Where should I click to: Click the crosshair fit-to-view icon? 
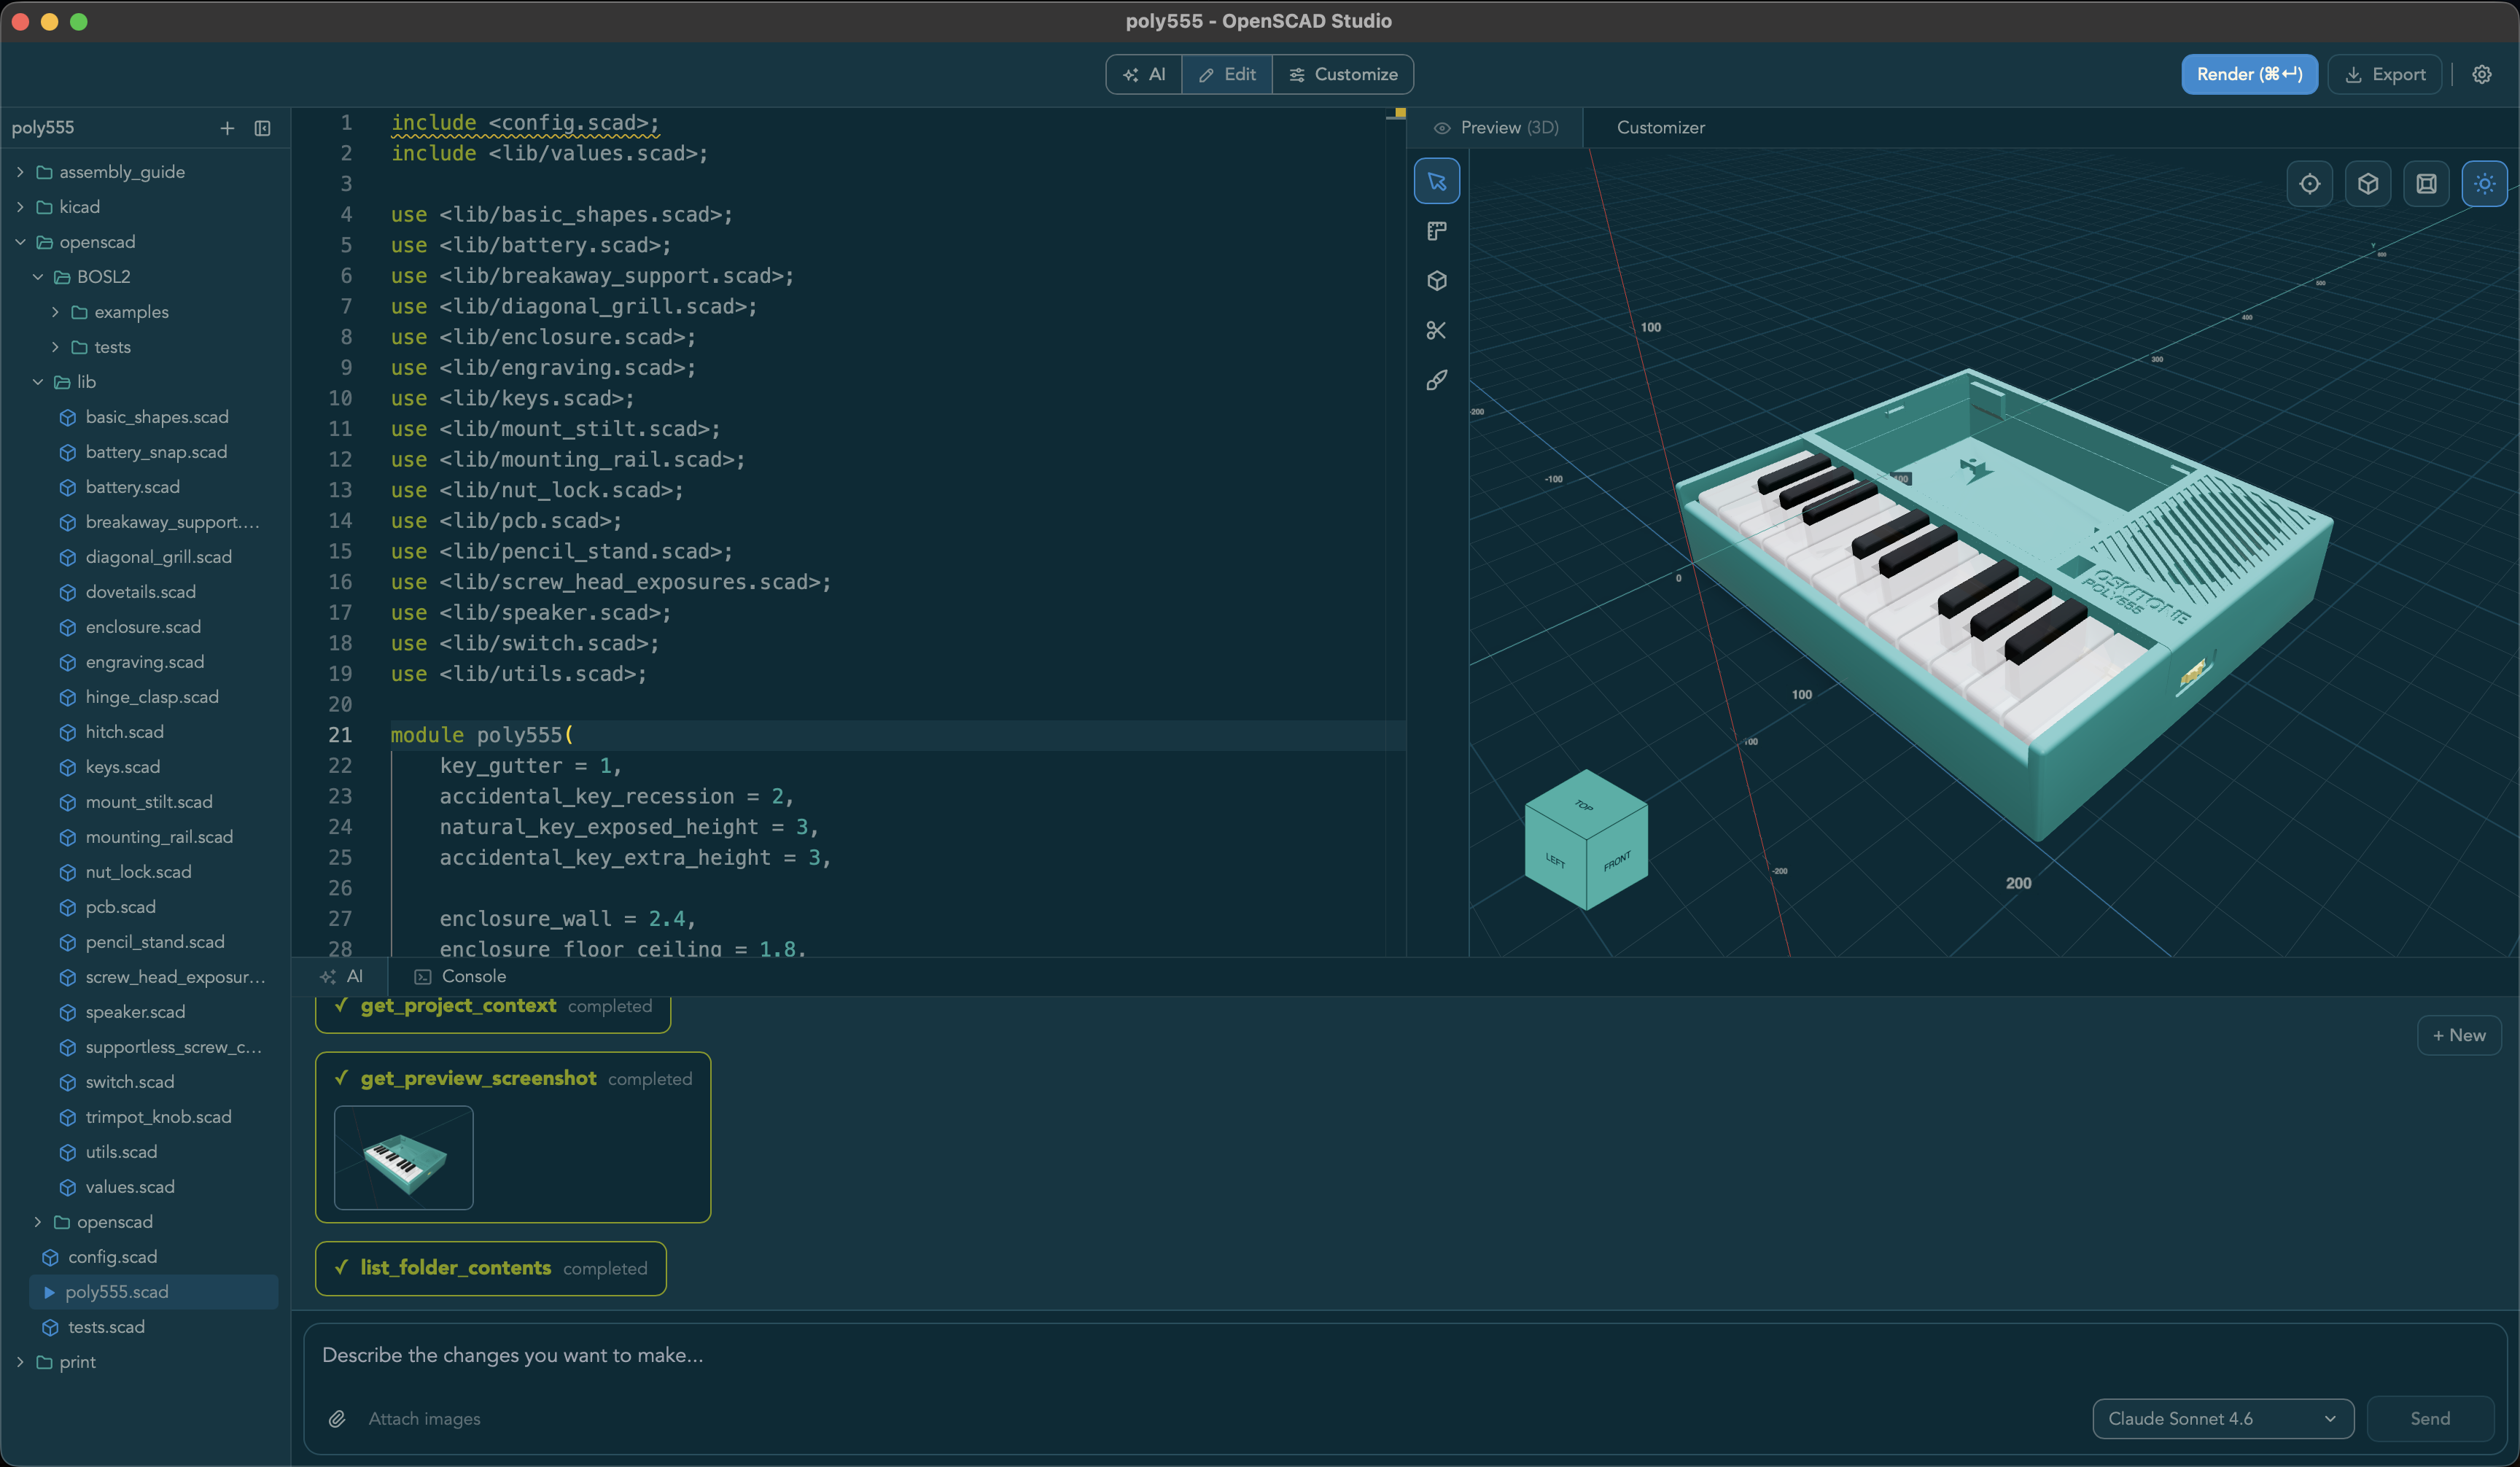point(2309,184)
